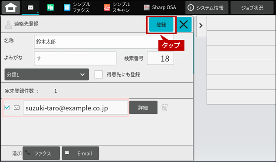Uncheck the suzuki-taro address checkbox

[x=7, y=107]
